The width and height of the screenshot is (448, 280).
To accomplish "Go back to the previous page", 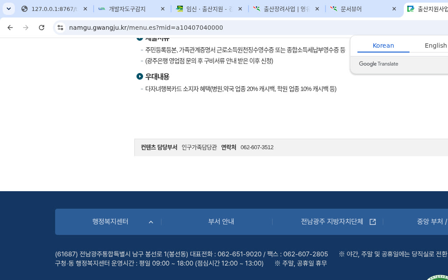I will click(x=10, y=28).
